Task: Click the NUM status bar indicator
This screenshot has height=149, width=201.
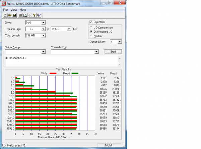Action: [x=109, y=145]
